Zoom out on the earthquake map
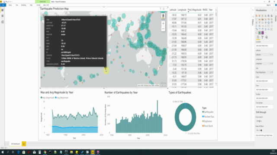Viewport: 277px width, 155px height. 163,29
